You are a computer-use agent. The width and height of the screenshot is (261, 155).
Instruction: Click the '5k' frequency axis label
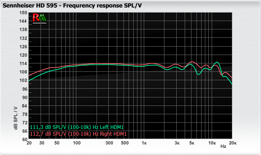pos(192,143)
